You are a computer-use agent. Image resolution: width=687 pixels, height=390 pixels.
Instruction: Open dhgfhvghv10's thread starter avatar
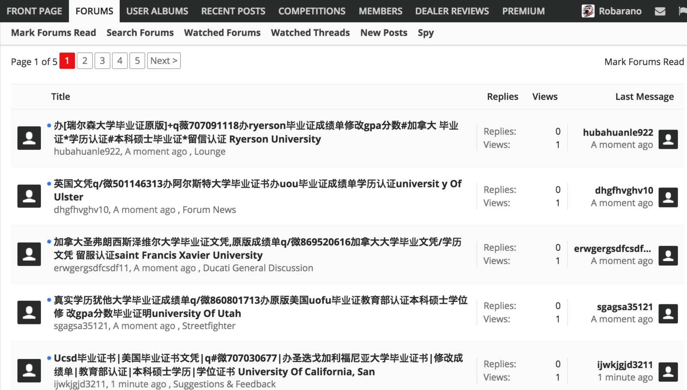pyautogui.click(x=29, y=196)
